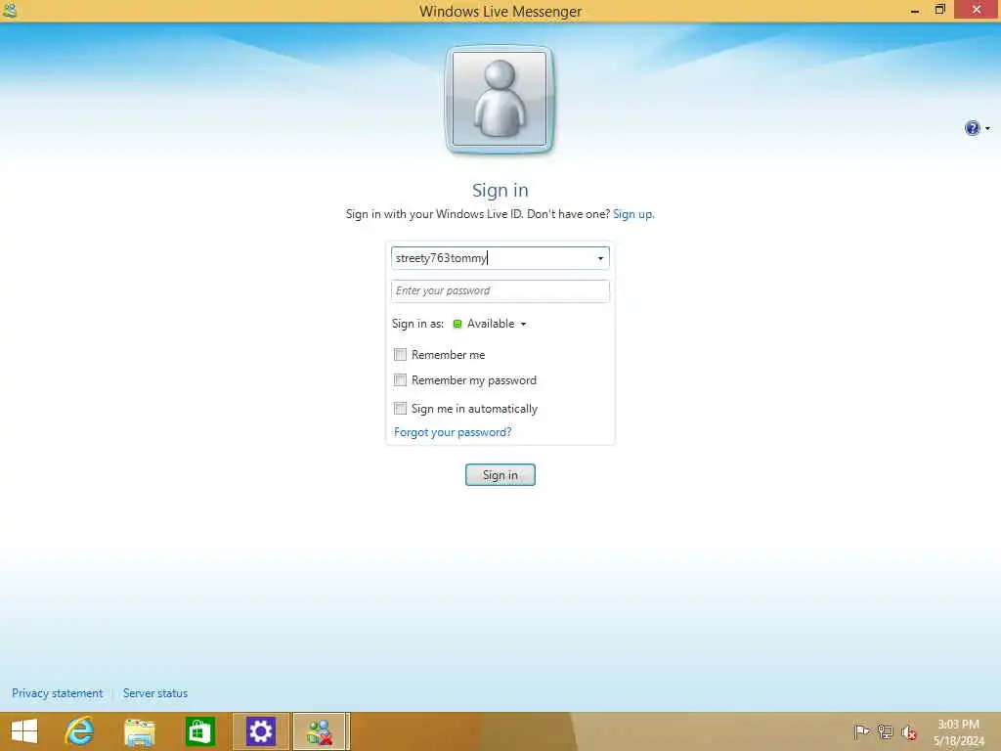Open Action Center flag tray icon
Viewport: 1001px width, 751px height.
(x=860, y=731)
